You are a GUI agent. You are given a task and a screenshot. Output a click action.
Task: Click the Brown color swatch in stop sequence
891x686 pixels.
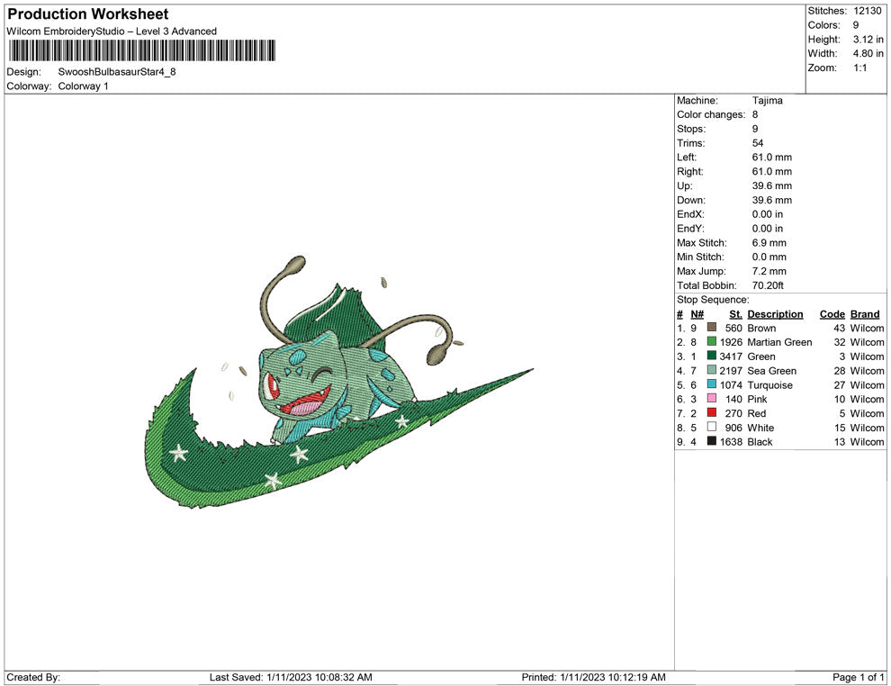pos(711,328)
